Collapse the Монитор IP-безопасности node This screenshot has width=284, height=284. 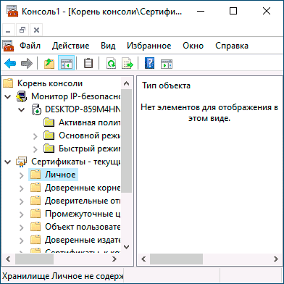tap(8, 97)
